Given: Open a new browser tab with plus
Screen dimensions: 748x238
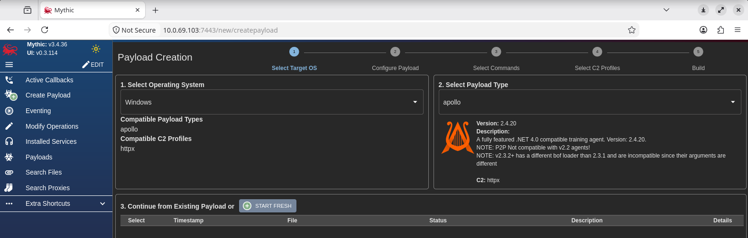Looking at the screenshot, I should [155, 10].
